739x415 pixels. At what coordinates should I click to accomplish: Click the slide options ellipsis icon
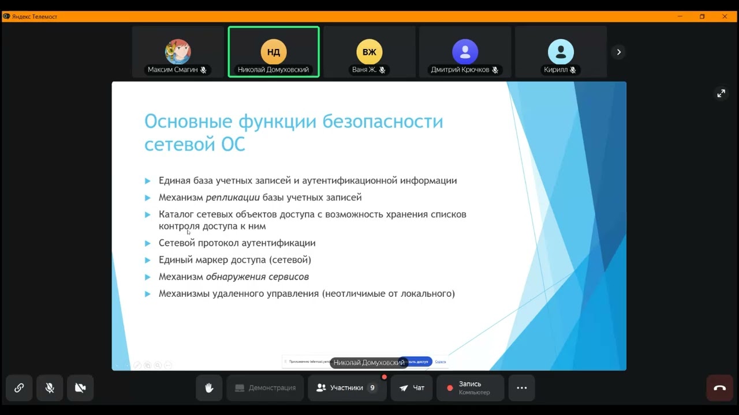(168, 365)
